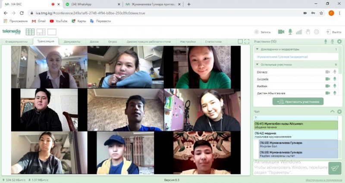Mute all participants with crossed microphone icon
This screenshot has height=183, width=345.
coord(332,41)
